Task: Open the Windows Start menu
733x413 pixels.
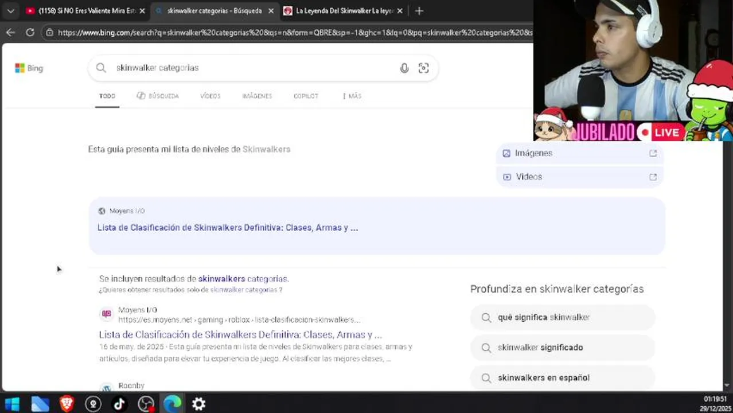Action: point(12,404)
